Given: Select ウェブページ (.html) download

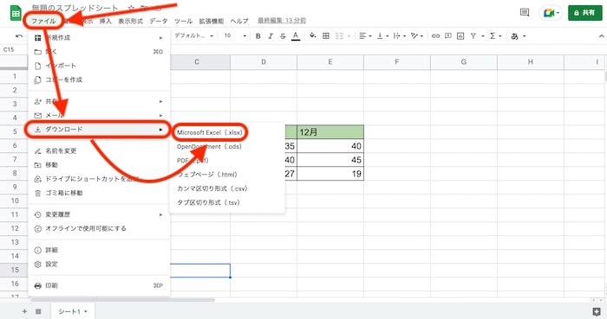Looking at the screenshot, I should coord(227,175).
